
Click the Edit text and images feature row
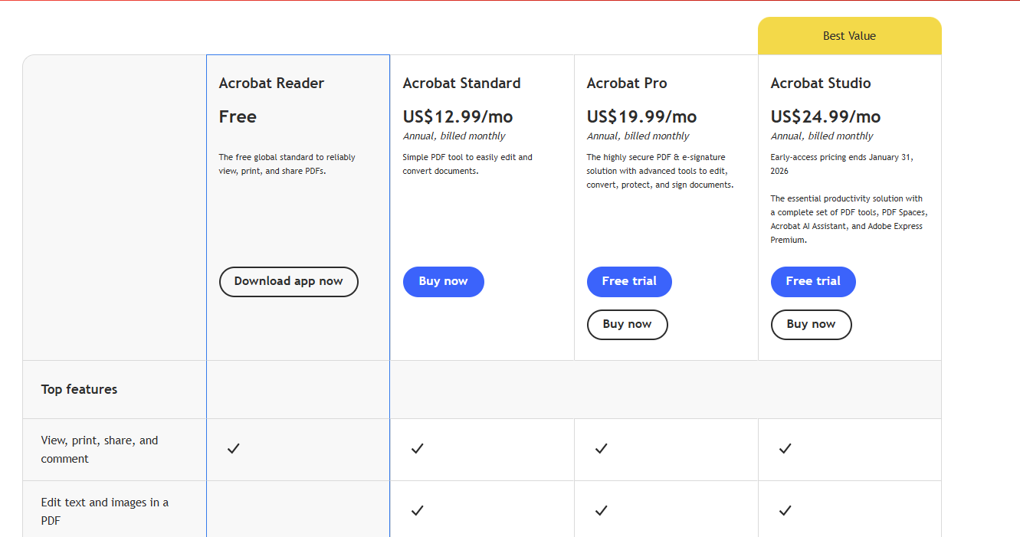pyautogui.click(x=103, y=511)
